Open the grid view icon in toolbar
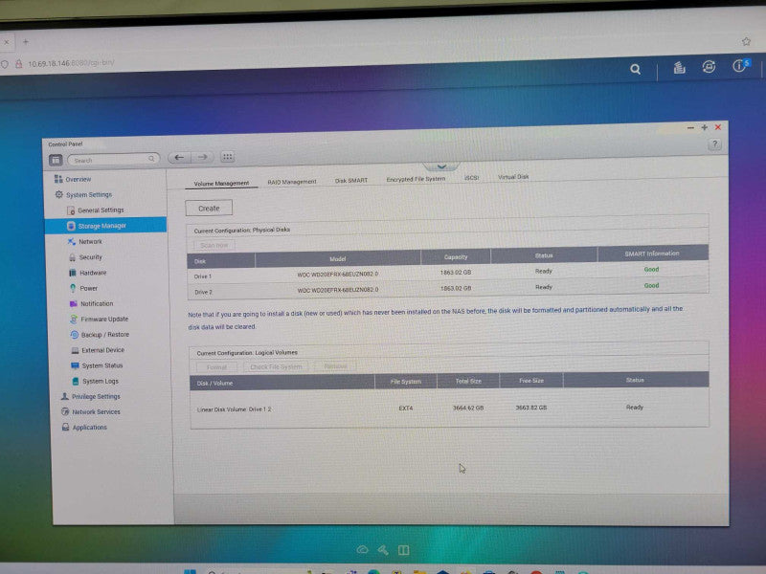Screen dimensions: 766x574 227,157
